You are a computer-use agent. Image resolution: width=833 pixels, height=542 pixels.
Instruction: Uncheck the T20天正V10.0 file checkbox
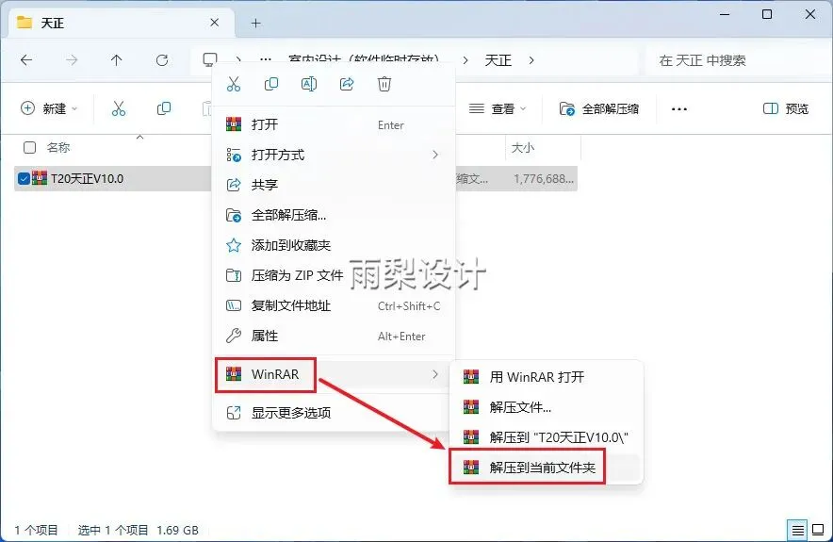(x=24, y=178)
